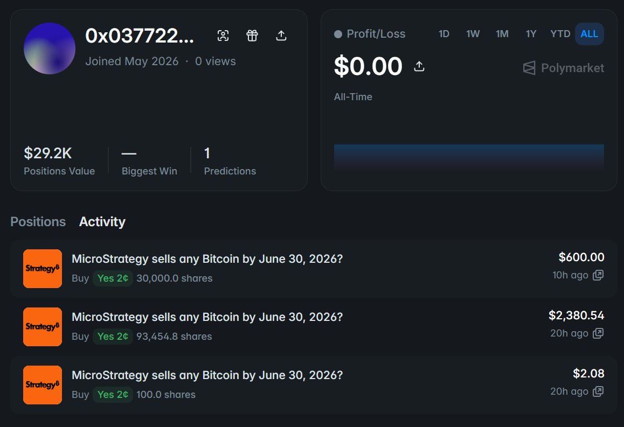Click the profile QR scan icon

coord(223,36)
